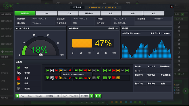This screenshot has height=106, width=189.
Task: Click the Telnet/SSH button
Action: (74, 96)
